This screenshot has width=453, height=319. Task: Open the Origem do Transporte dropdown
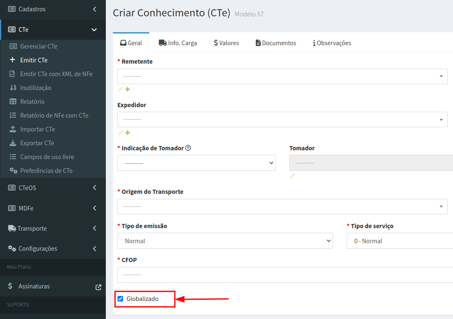tap(282, 206)
